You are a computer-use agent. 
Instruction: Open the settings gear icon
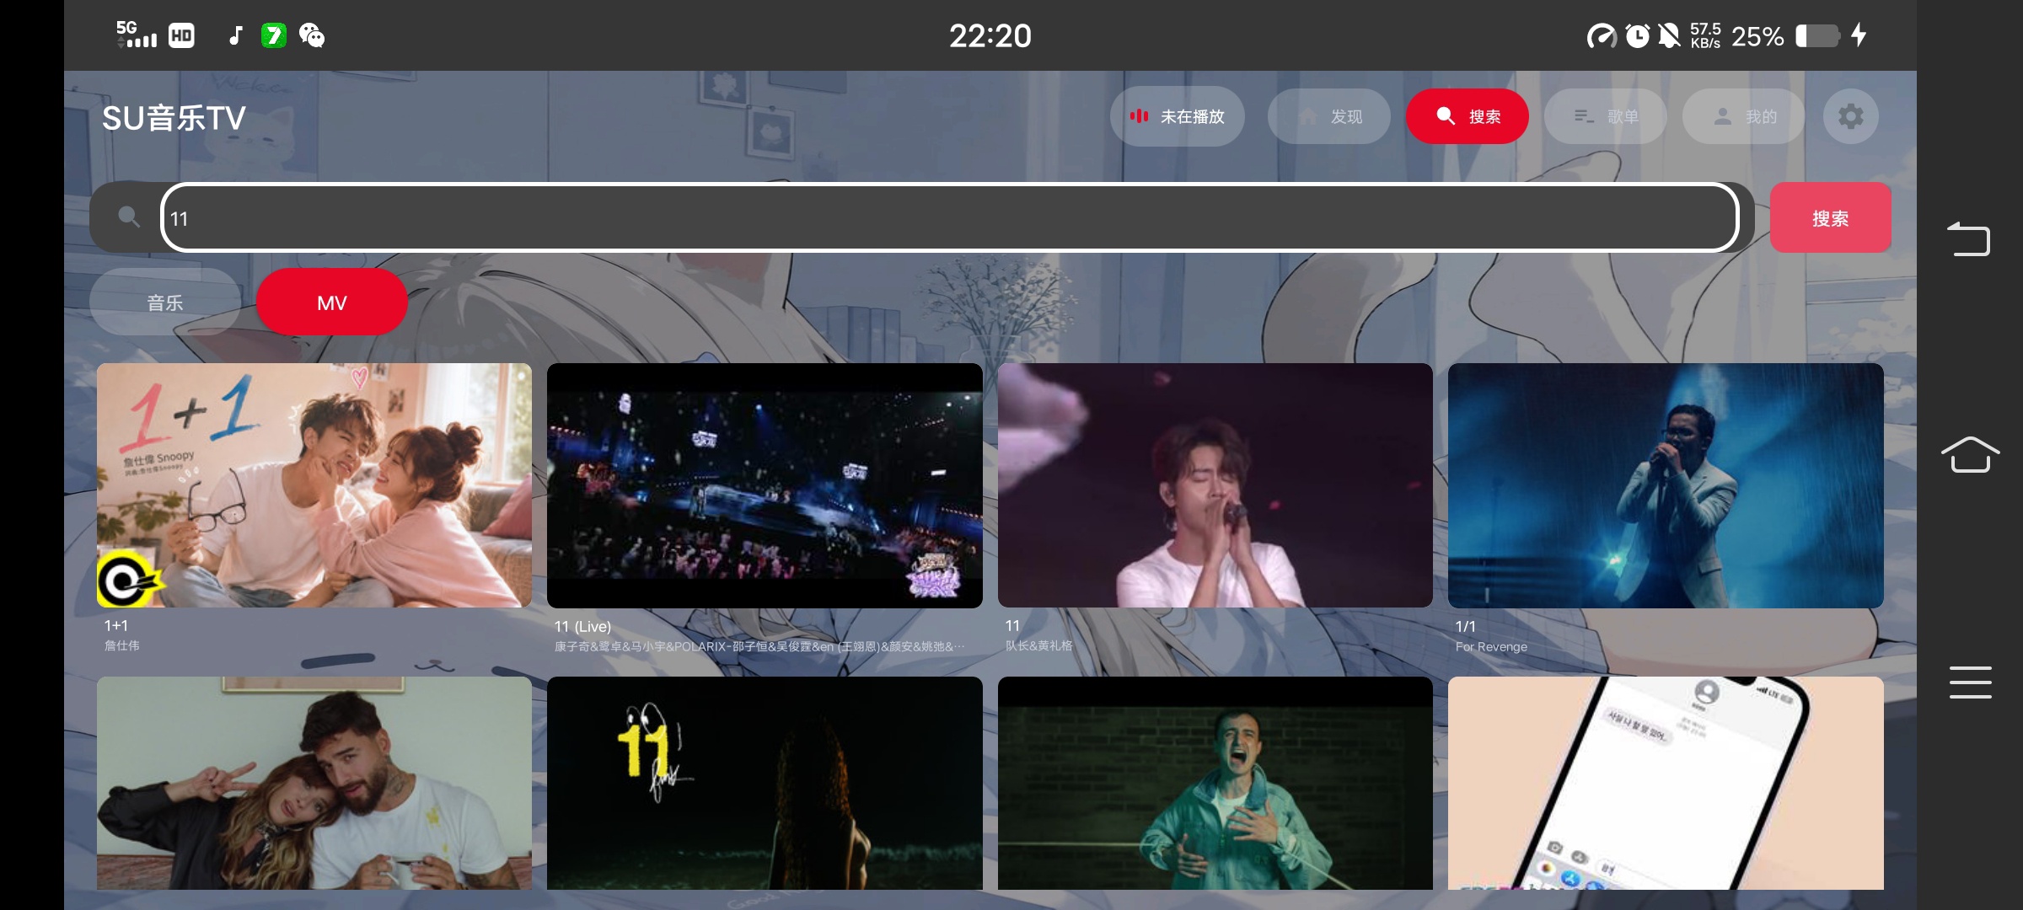click(1850, 116)
